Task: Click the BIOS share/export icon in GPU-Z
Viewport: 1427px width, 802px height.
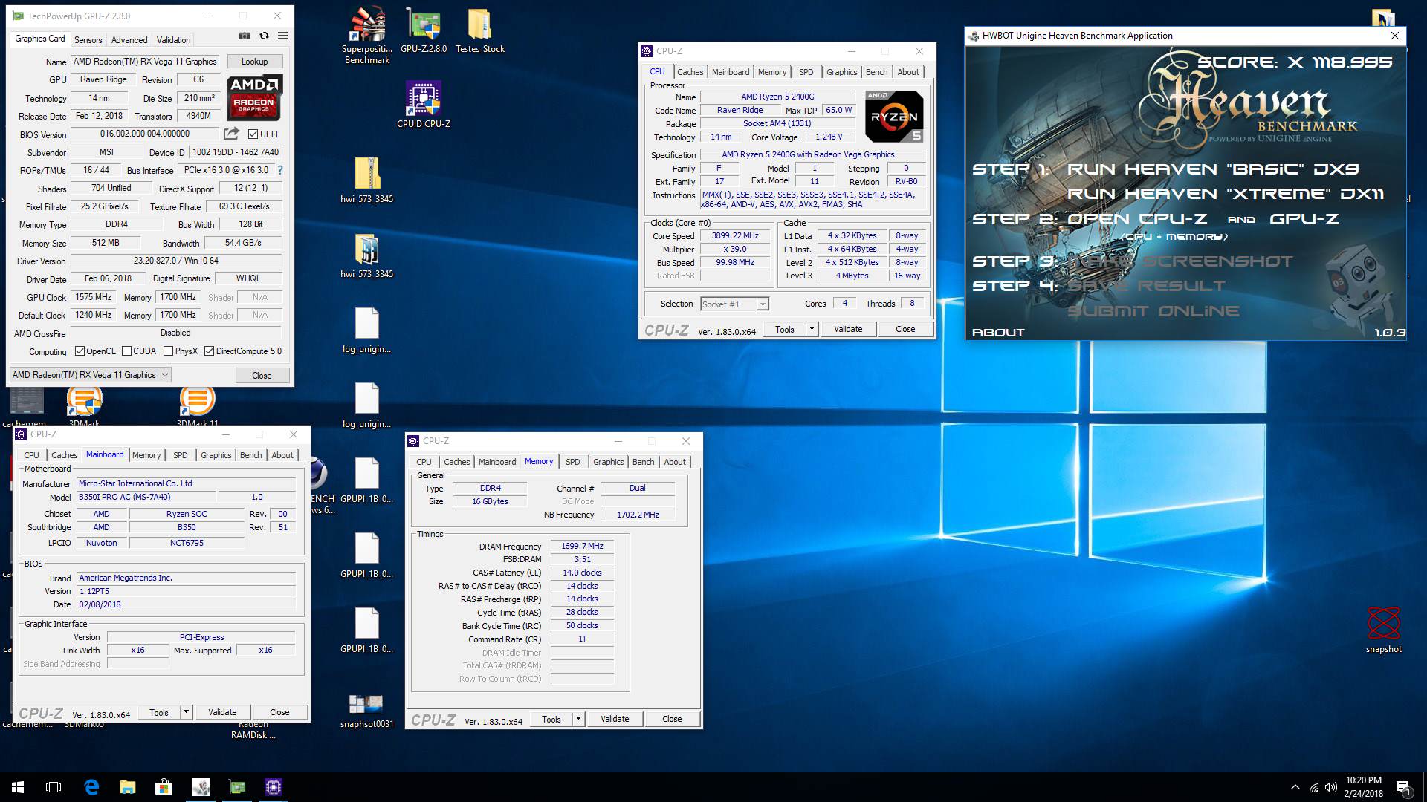Action: coord(232,134)
